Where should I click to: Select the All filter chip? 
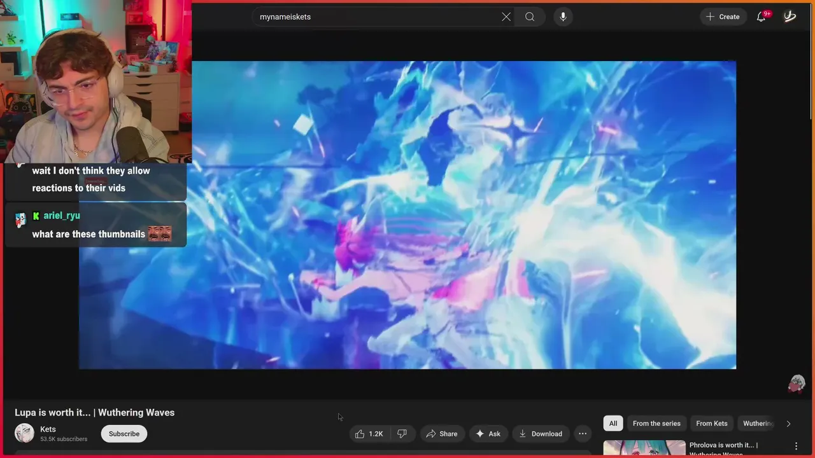click(x=613, y=424)
